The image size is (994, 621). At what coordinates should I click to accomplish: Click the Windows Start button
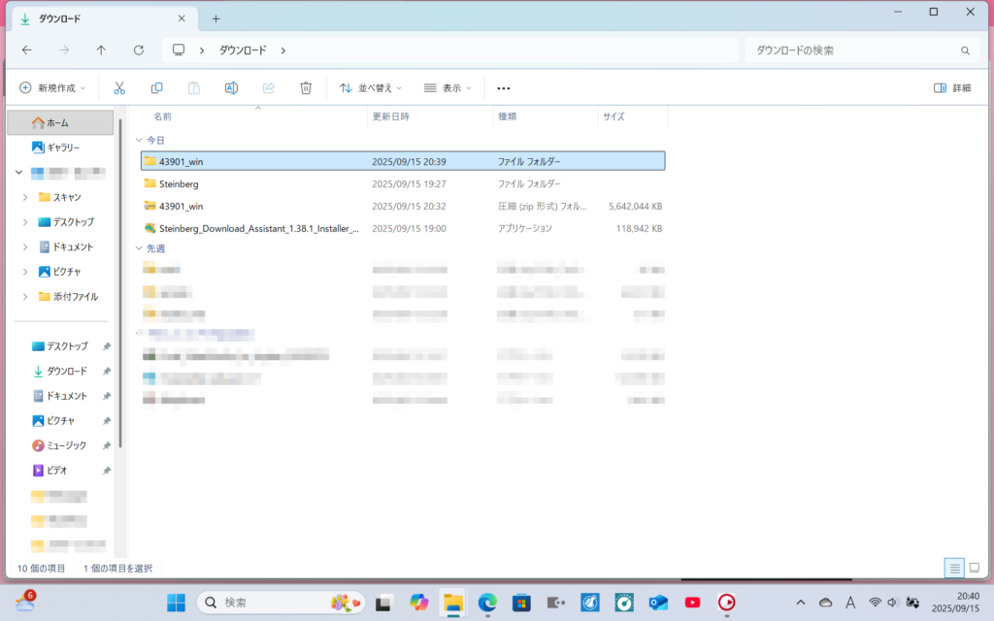tap(176, 603)
